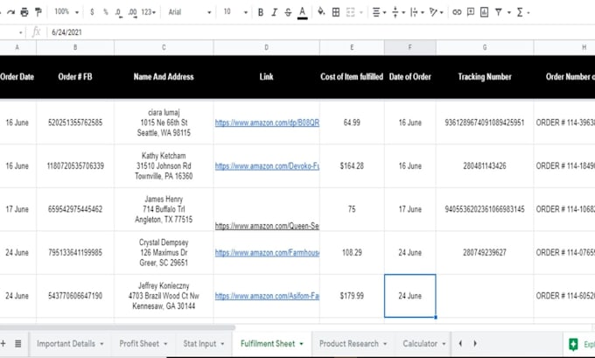
Task: Open the font size 10 dropdown
Action: [x=234, y=12]
